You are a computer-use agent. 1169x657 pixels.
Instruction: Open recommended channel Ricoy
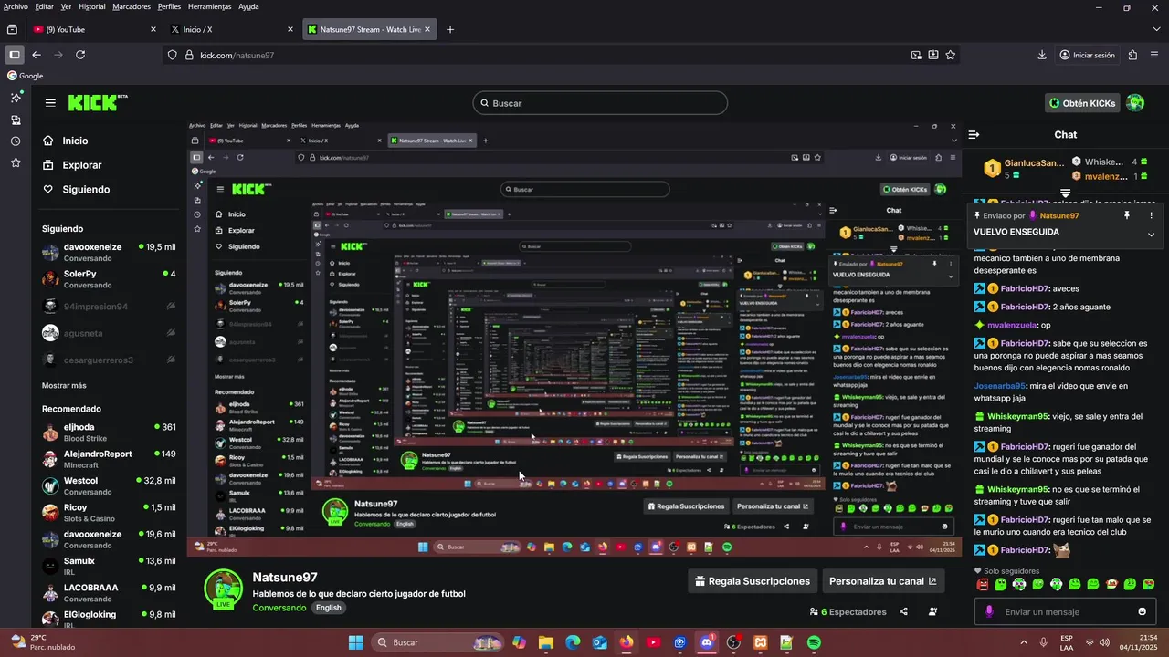109,513
